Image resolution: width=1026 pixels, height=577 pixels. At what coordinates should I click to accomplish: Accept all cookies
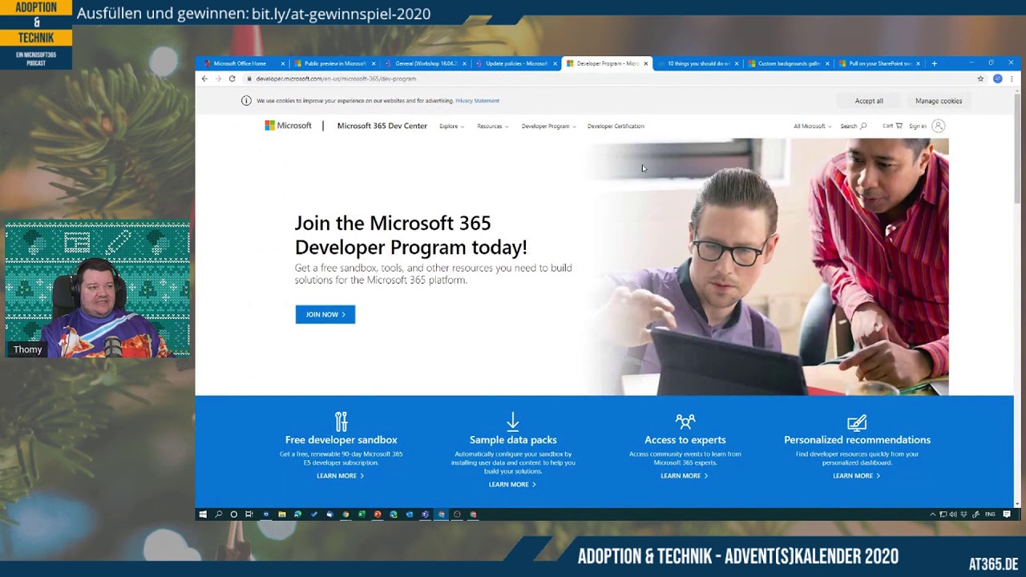click(x=869, y=101)
